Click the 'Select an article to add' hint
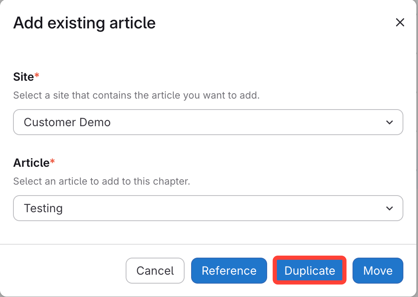This screenshot has width=418, height=297. 102,181
